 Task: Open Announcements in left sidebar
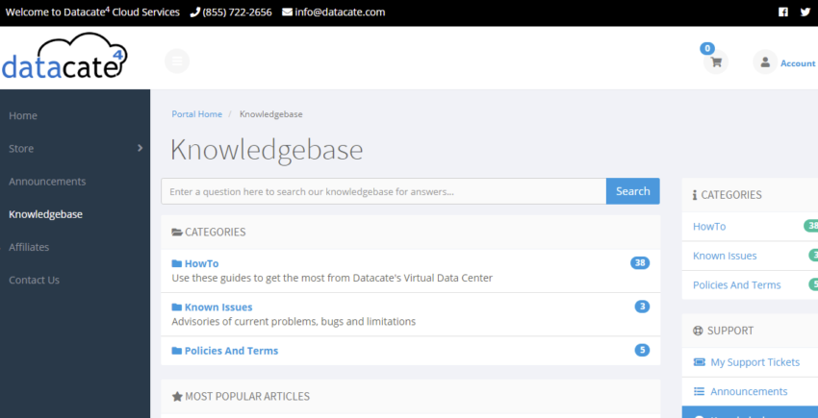[x=47, y=182]
